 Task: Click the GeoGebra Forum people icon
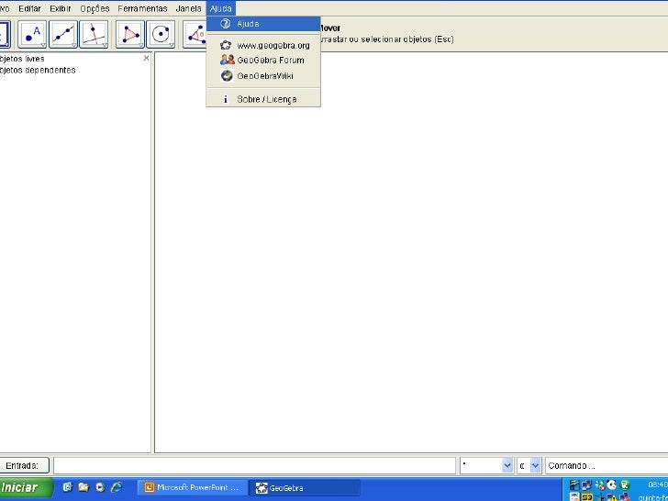point(227,60)
